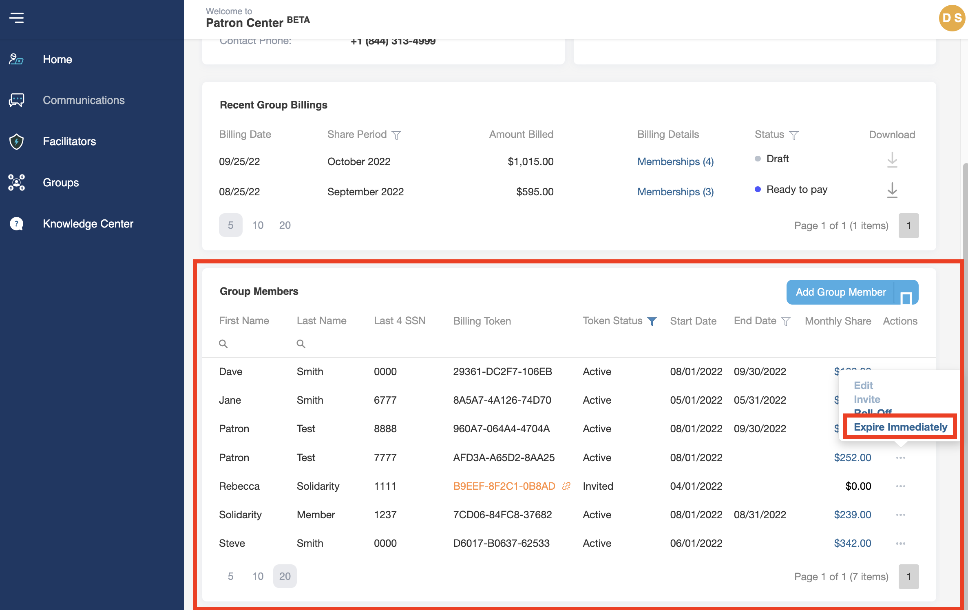
Task: Open the billing Status column filter
Action: 793,135
